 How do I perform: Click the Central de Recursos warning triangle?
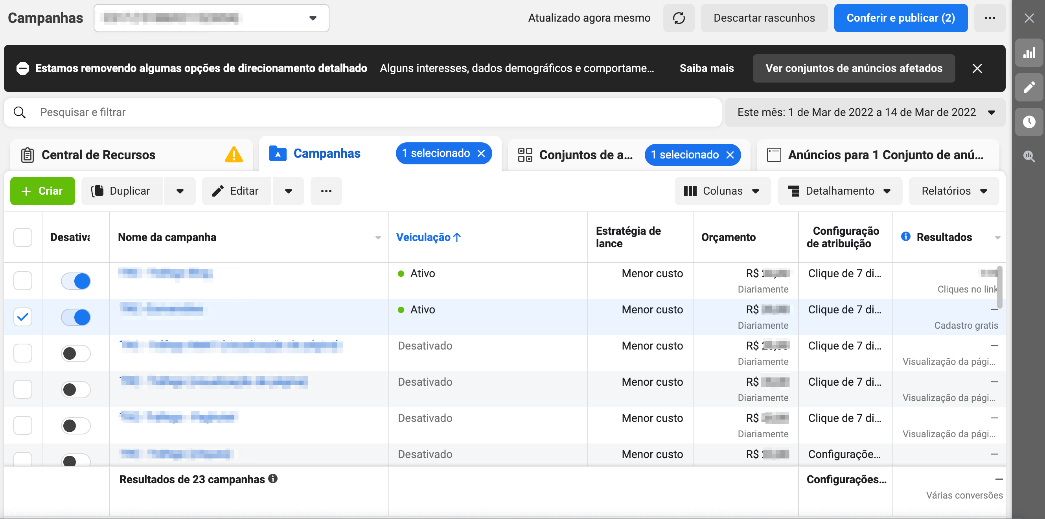(234, 155)
